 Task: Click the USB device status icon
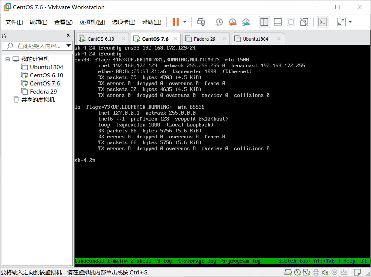(343, 272)
